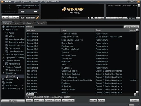Click the playlist add (+) button
The height and width of the screenshot is (106, 141).
(x=108, y=18)
